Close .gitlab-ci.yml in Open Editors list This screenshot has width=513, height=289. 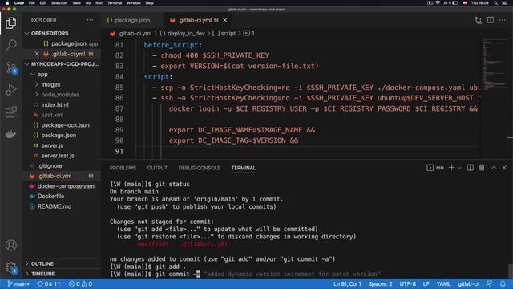tap(37, 54)
